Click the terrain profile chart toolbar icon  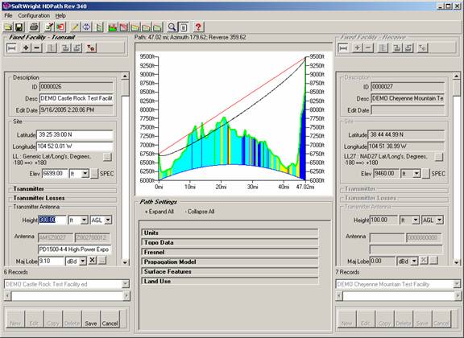point(112,27)
